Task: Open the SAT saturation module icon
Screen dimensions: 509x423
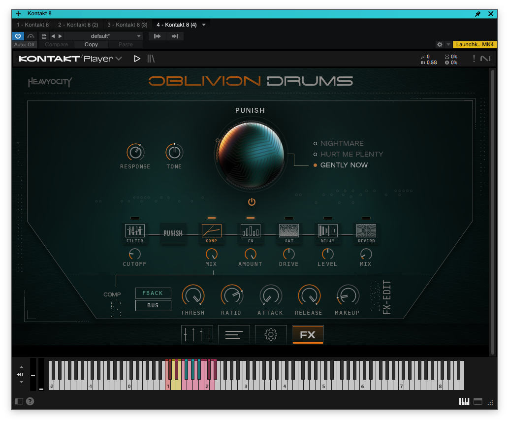Action: 289,231
